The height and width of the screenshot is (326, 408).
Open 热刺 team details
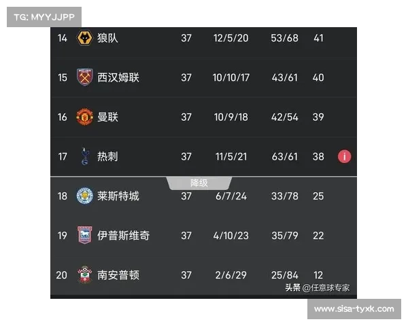click(107, 156)
